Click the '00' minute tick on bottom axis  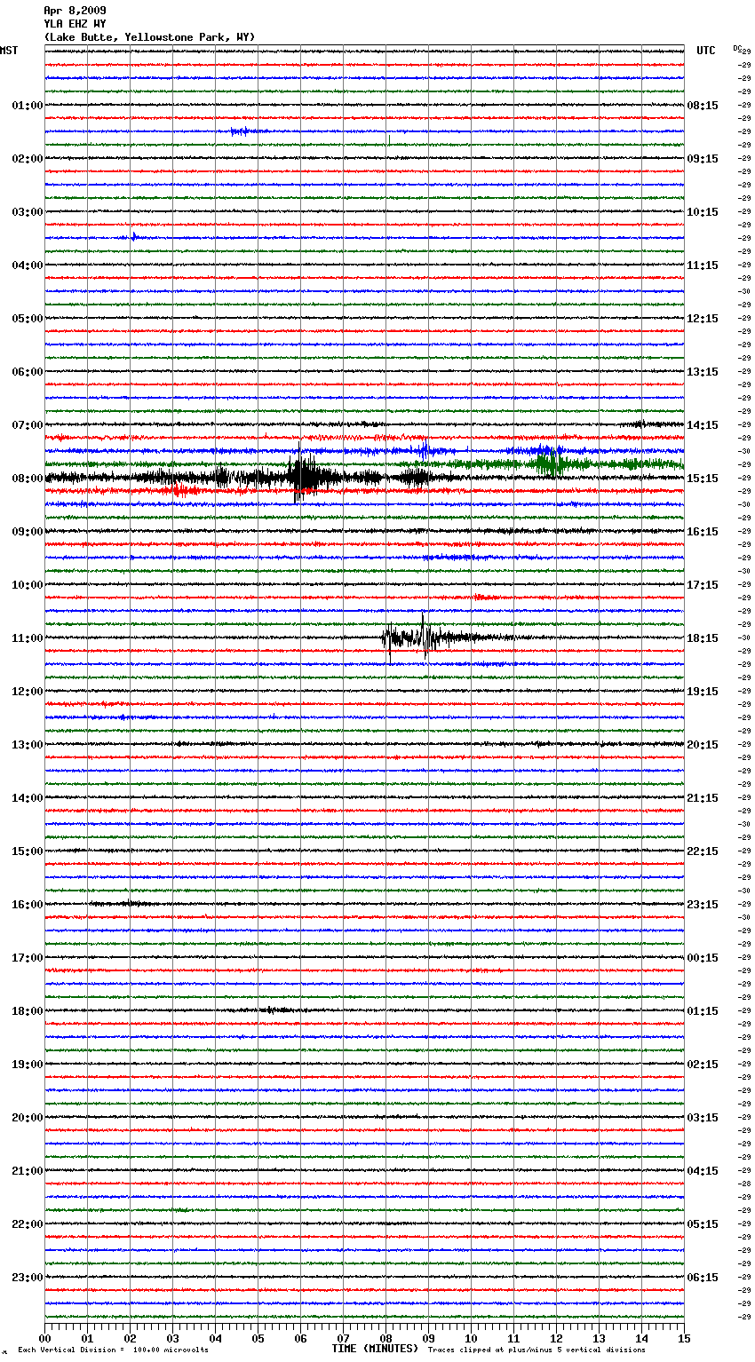point(44,1338)
